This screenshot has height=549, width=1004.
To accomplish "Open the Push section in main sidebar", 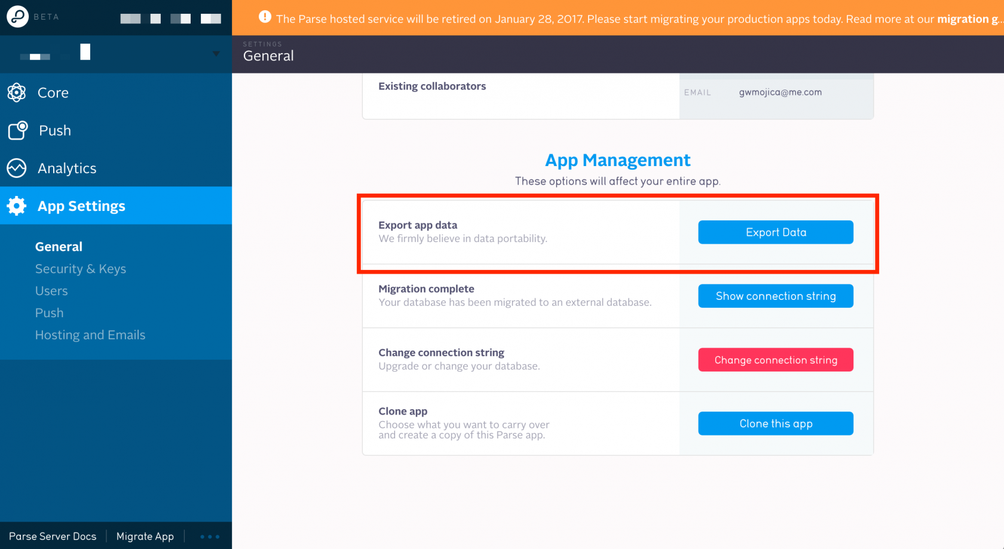I will (x=116, y=130).
